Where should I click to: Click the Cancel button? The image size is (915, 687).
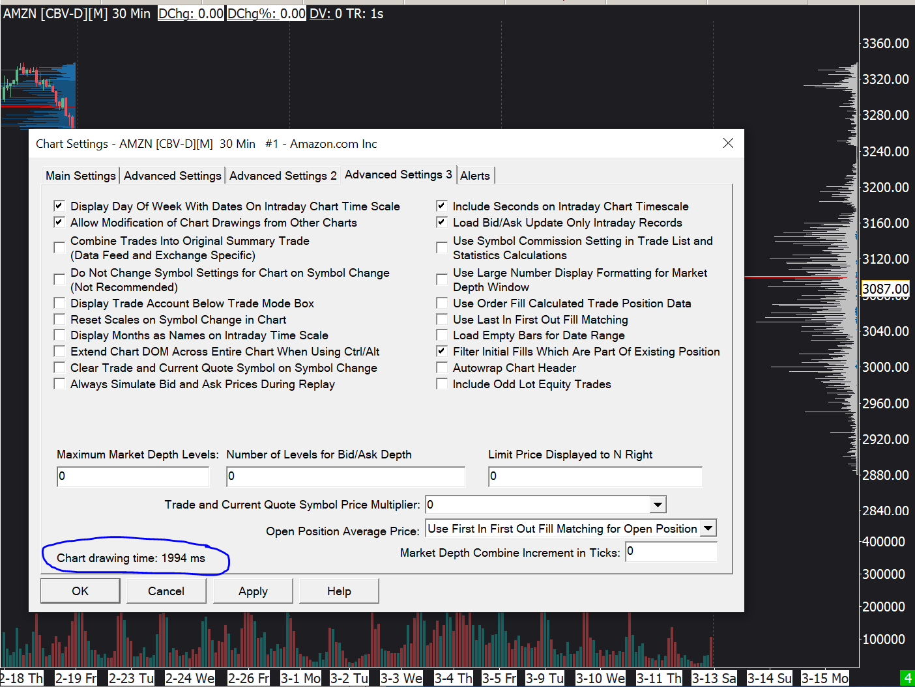click(x=166, y=591)
